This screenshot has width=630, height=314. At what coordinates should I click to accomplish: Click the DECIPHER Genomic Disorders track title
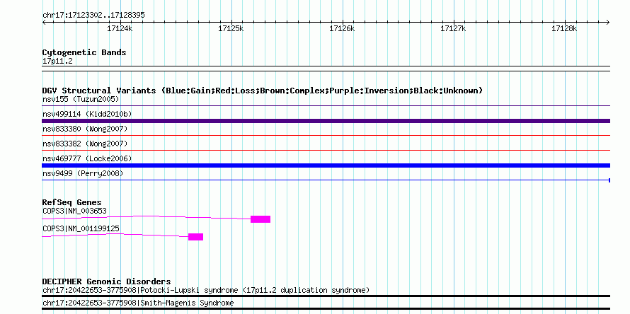[x=106, y=282]
